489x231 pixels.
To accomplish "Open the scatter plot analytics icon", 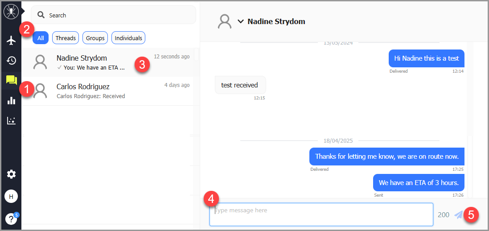I will click(x=11, y=120).
